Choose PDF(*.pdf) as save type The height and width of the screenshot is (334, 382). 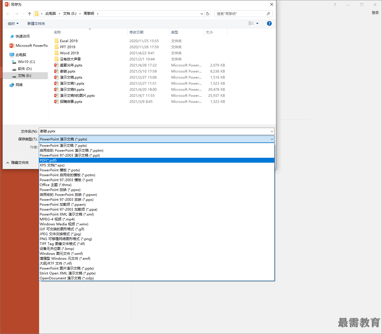[157, 160]
